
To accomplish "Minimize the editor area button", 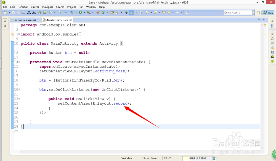I will point(259,19).
